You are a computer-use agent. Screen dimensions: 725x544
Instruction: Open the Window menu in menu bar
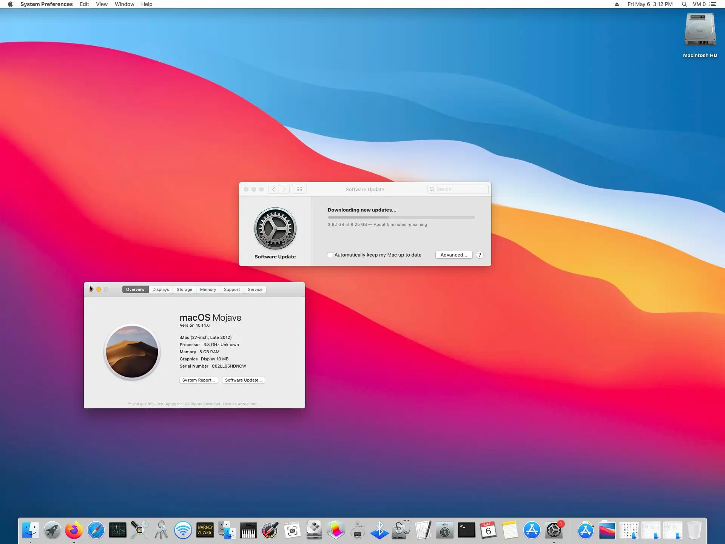click(x=124, y=4)
